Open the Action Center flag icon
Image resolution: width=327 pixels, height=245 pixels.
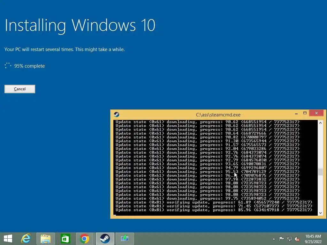coord(281,239)
